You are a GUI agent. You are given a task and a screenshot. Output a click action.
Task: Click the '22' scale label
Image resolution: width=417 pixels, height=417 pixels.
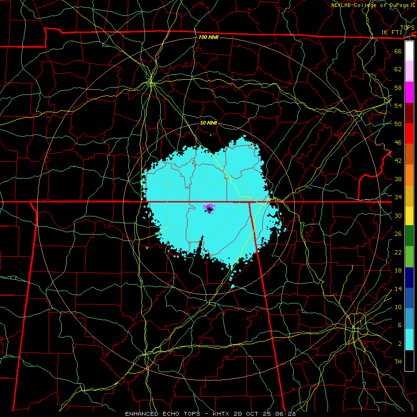pyautogui.click(x=398, y=253)
